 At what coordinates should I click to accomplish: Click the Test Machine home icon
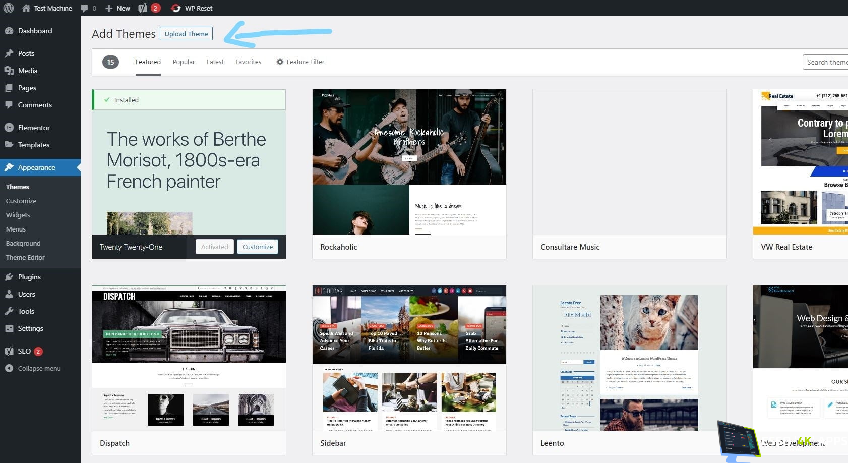[26, 8]
